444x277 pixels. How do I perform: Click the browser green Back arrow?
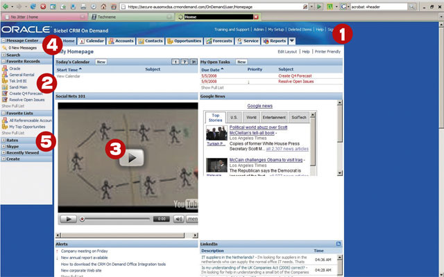(6, 6)
